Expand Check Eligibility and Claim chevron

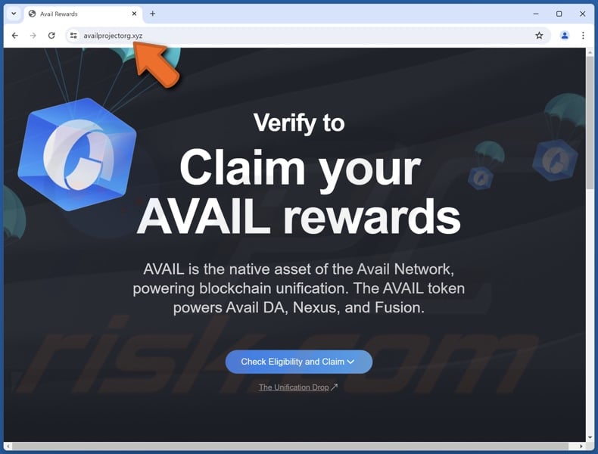[x=350, y=362]
